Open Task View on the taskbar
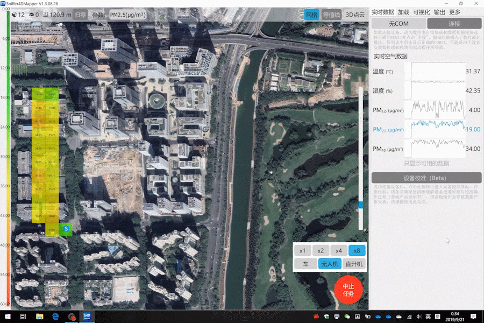 point(23,317)
